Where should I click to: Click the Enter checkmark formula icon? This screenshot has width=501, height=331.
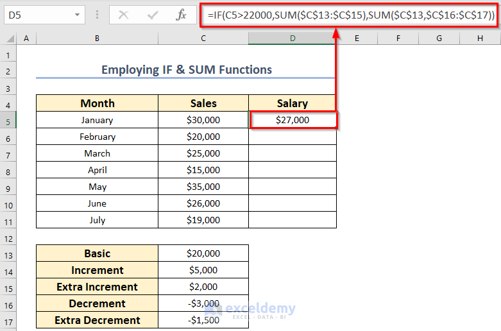(x=153, y=15)
